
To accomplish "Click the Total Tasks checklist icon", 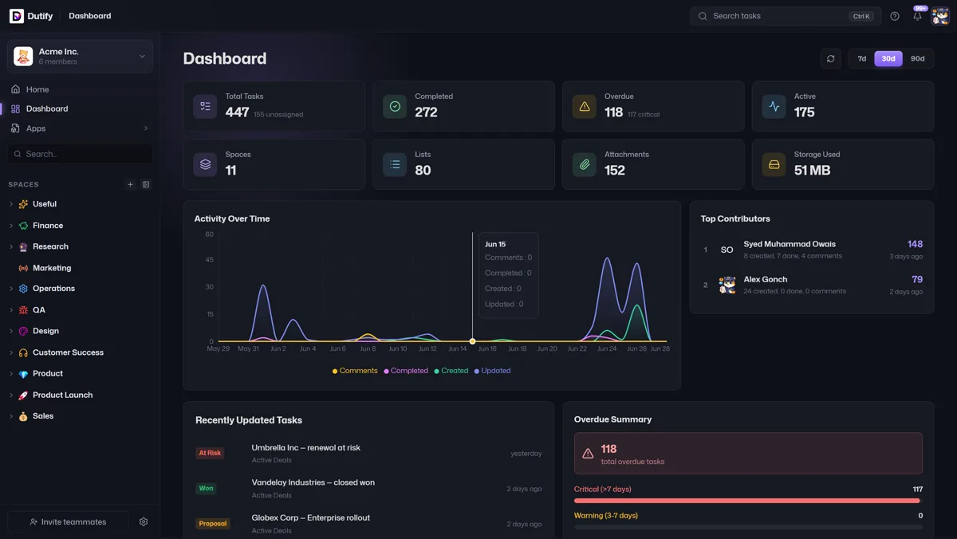I will 205,106.
